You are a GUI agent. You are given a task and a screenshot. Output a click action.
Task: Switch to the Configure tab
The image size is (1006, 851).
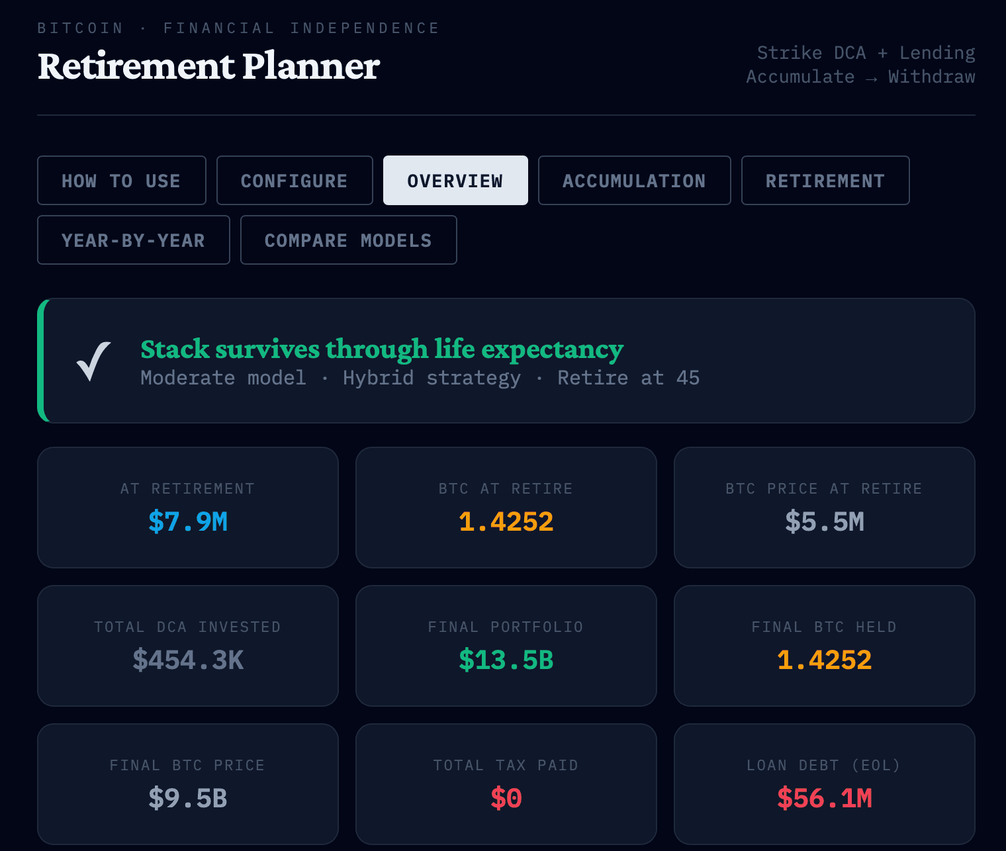point(294,180)
